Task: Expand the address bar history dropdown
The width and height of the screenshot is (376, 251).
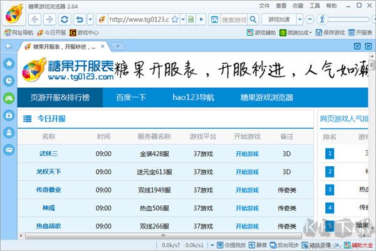Action: 183,19
